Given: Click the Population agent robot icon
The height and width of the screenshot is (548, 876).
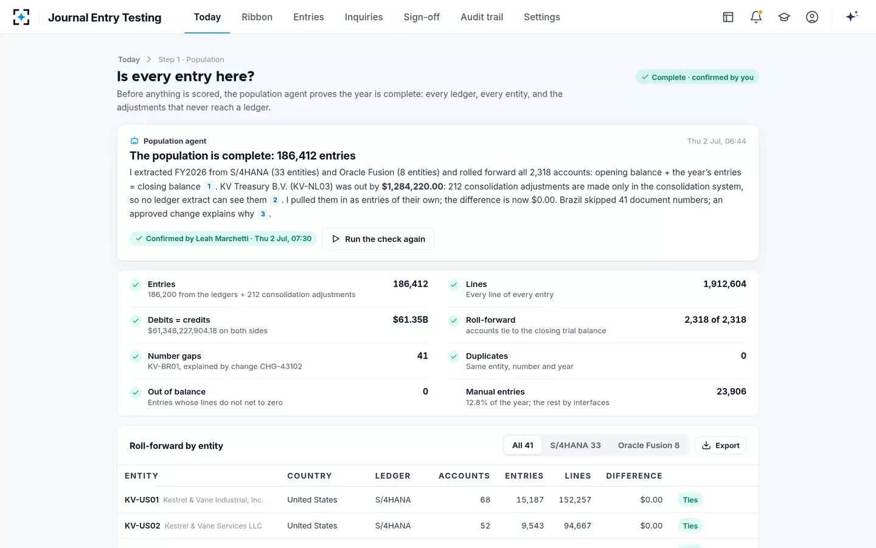Looking at the screenshot, I should pos(134,141).
